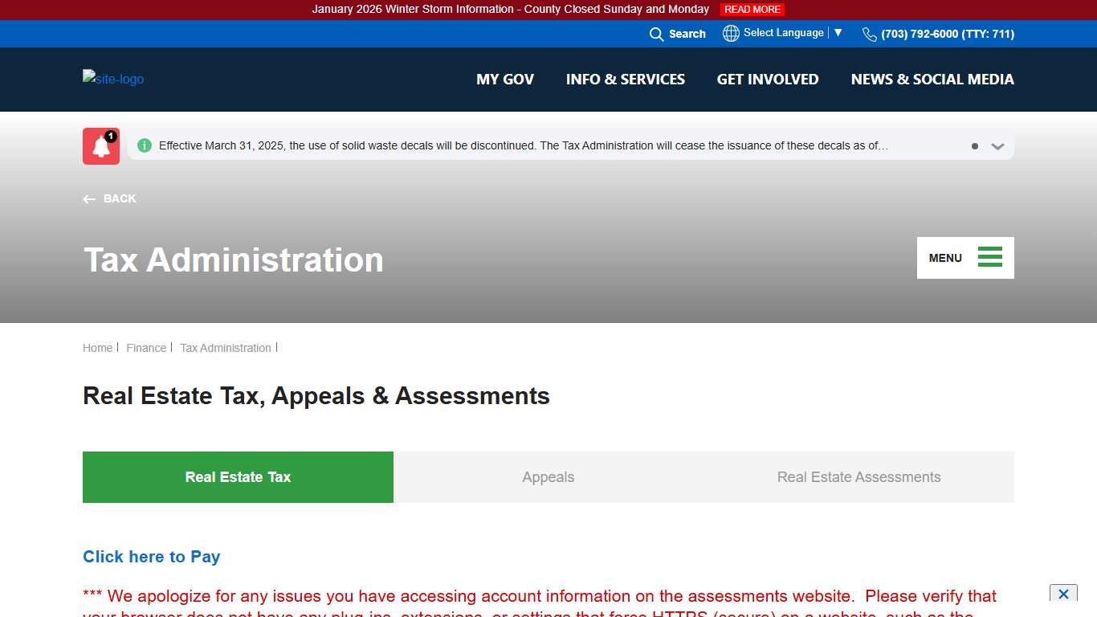This screenshot has width=1097, height=617.
Task: Click the green info icon in alert banner
Action: [144, 145]
